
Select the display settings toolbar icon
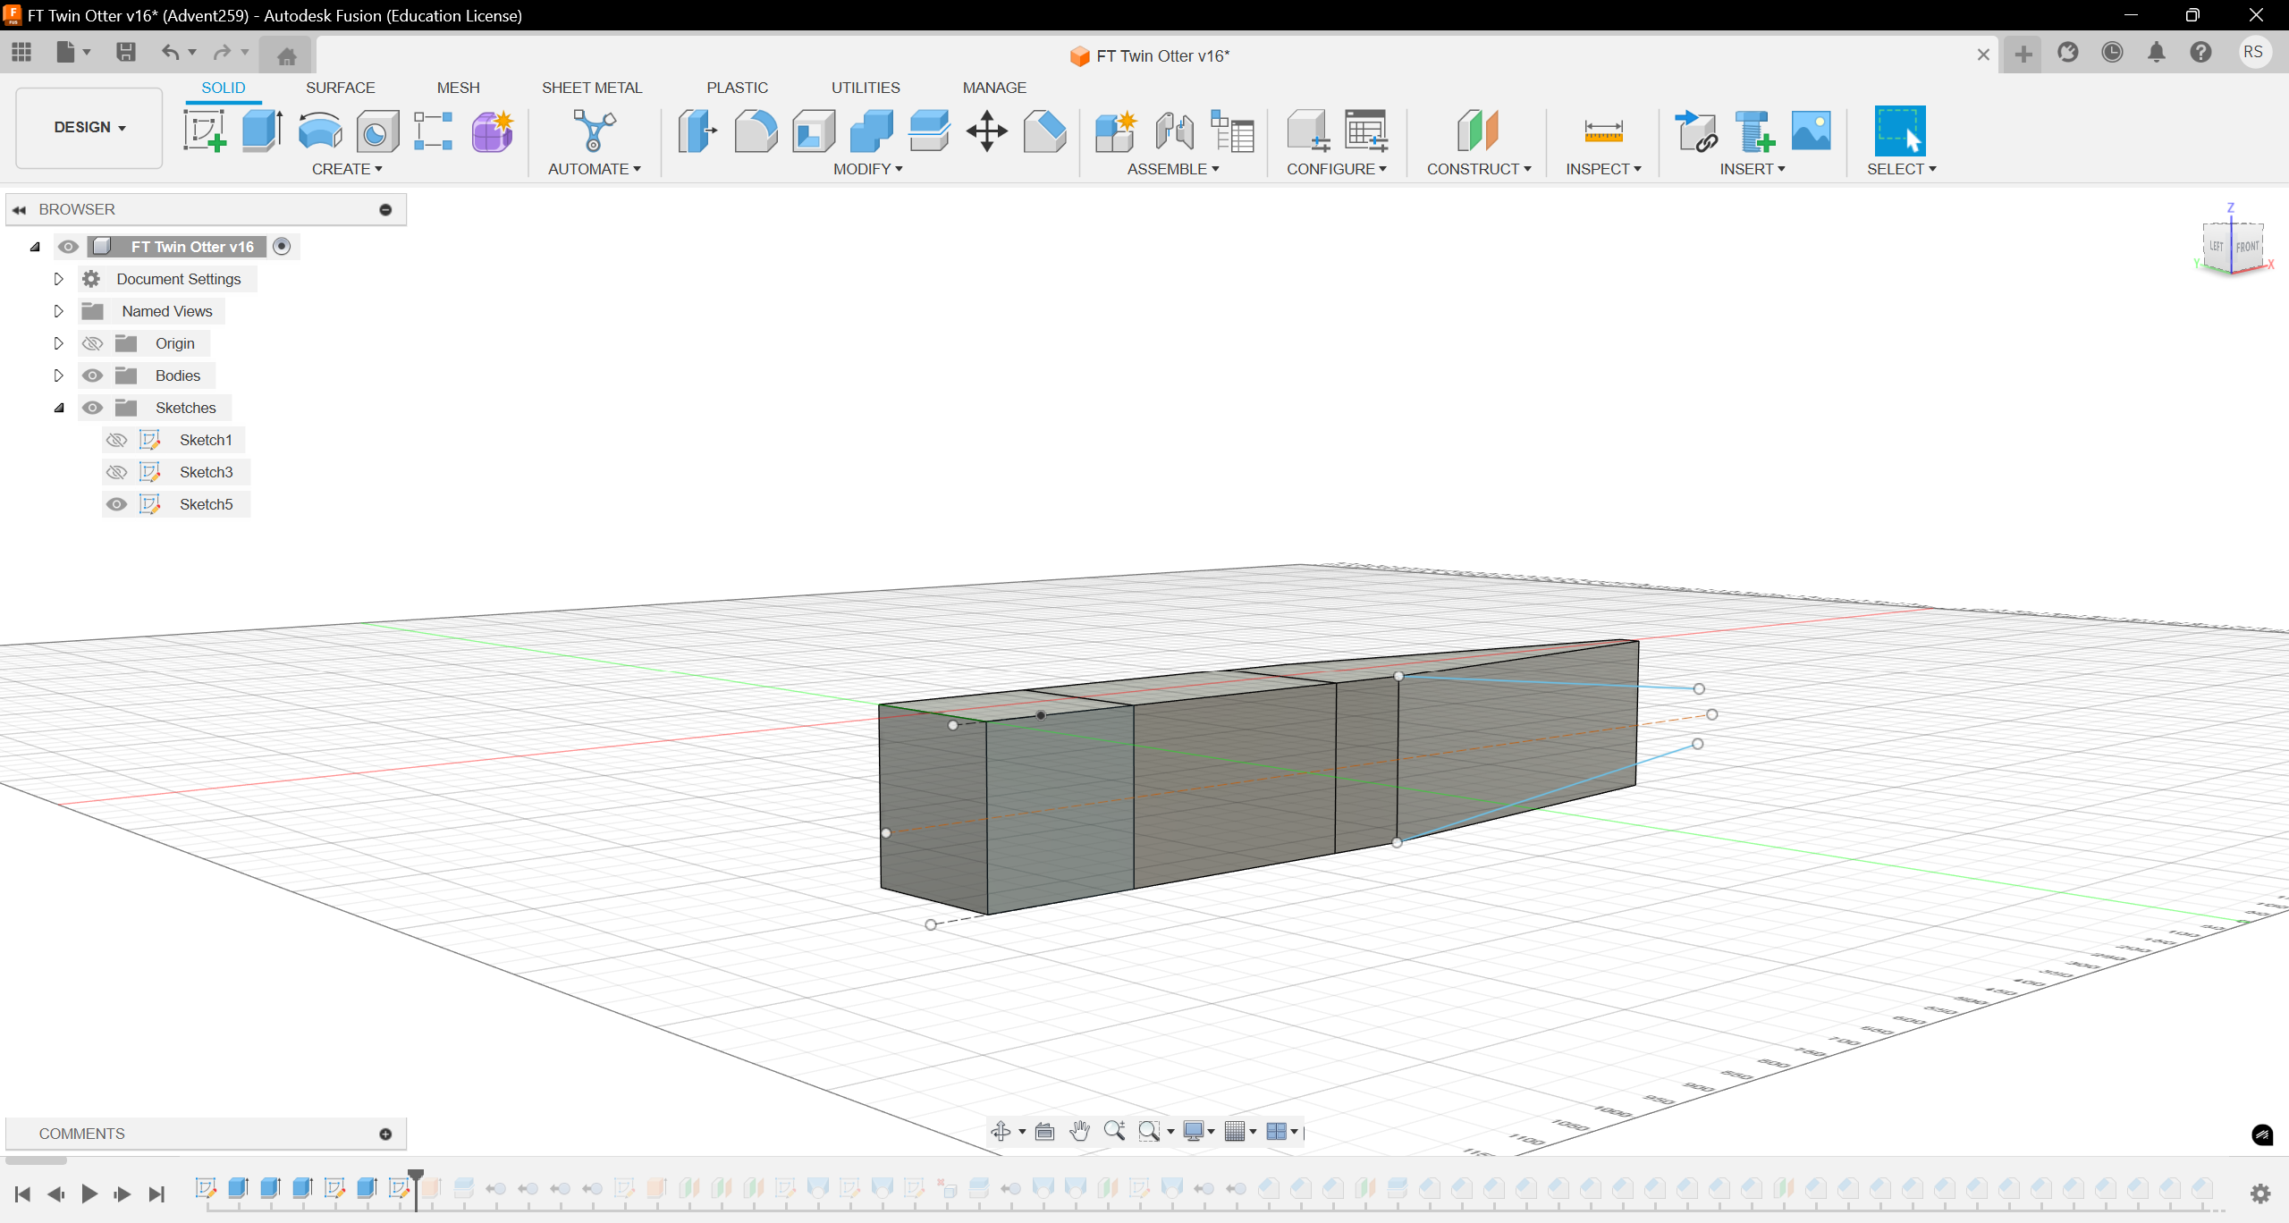[1201, 1131]
